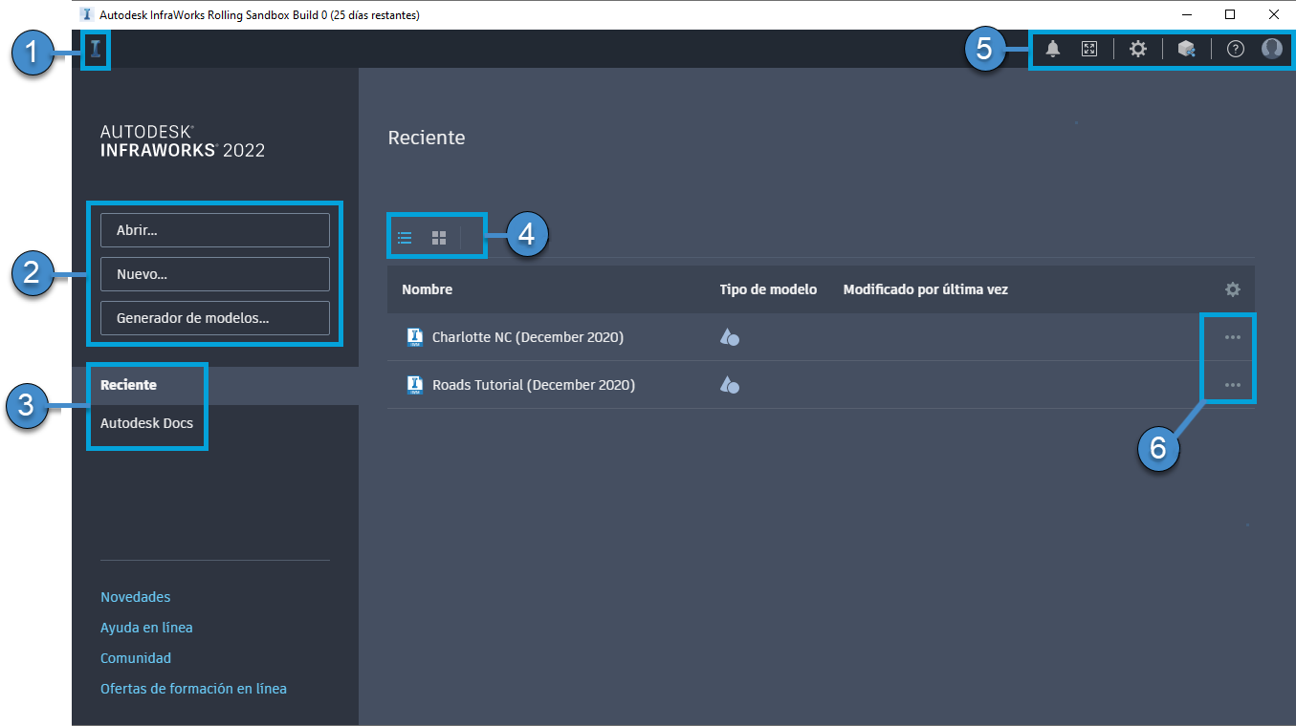Sort by Modificado por última vez column
Screen dimensions: 1296x726
click(x=926, y=289)
